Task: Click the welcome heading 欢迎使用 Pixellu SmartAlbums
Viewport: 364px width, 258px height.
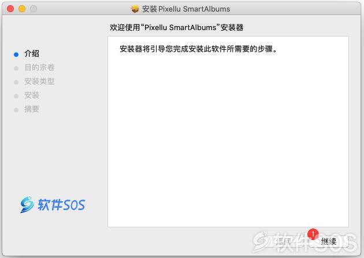Action: click(x=176, y=27)
